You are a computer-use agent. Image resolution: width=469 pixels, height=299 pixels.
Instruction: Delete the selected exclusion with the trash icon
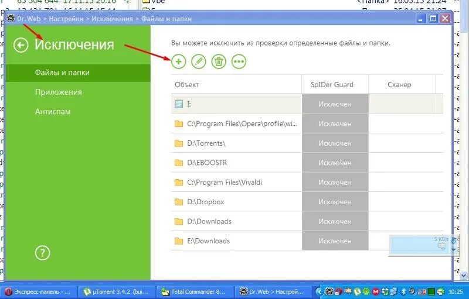pos(219,61)
